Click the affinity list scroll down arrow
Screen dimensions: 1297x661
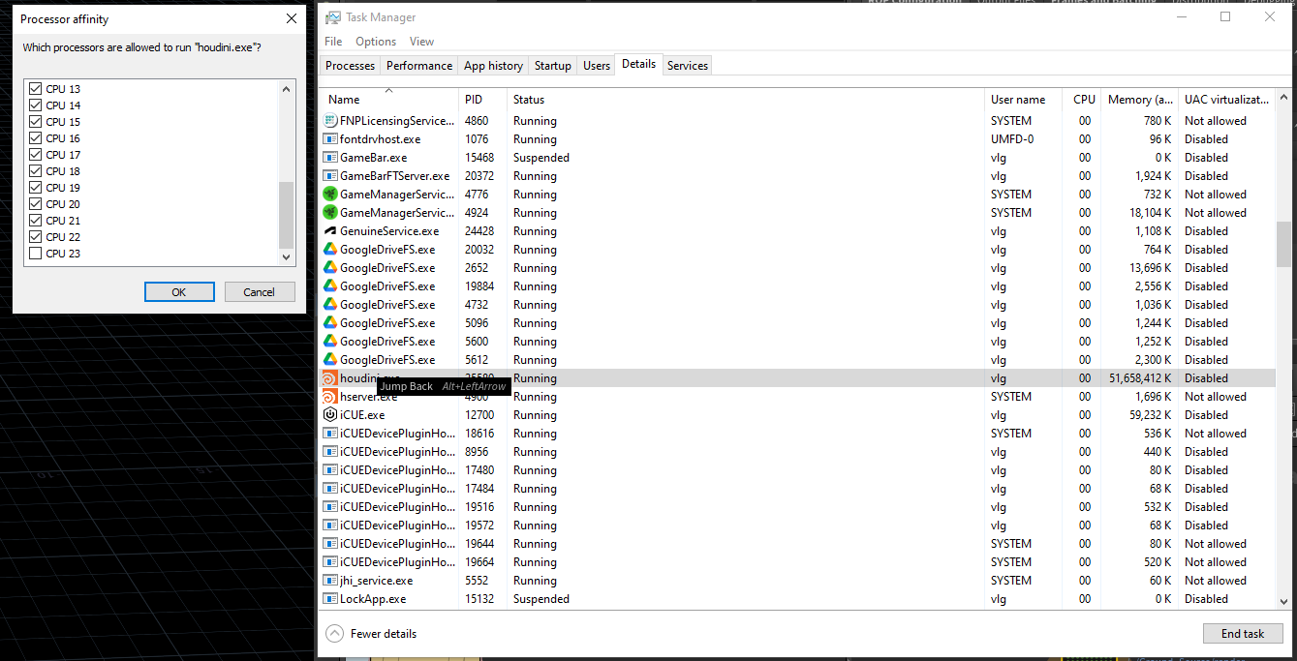click(286, 256)
